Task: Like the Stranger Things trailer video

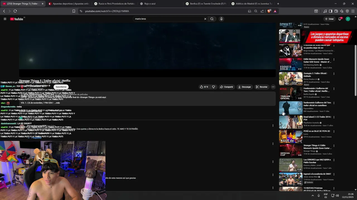Action: 204,87
